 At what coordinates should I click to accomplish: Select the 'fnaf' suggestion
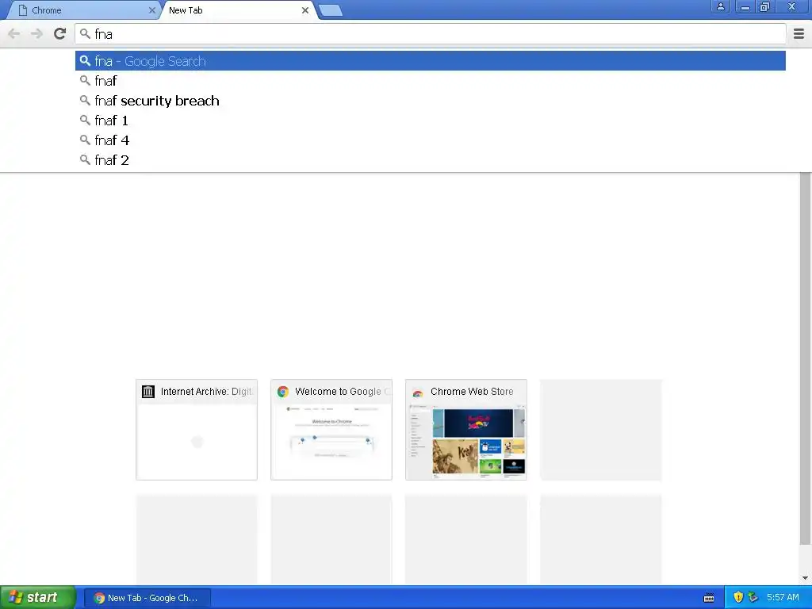point(431,81)
